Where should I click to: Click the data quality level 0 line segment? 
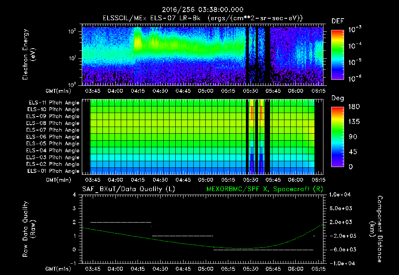tap(263, 250)
